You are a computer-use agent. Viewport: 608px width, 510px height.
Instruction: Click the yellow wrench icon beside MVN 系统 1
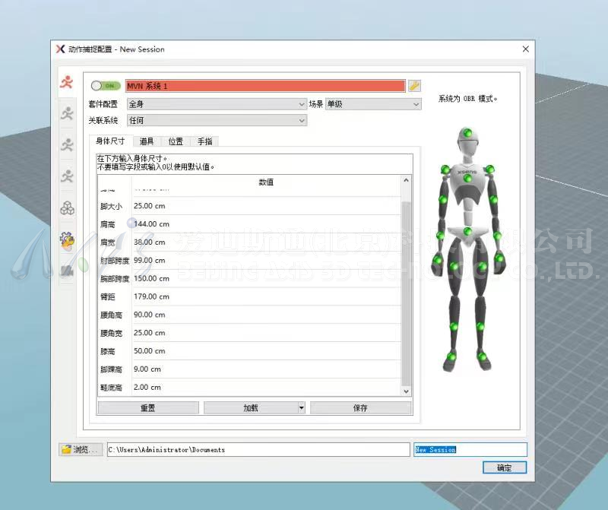(x=414, y=86)
